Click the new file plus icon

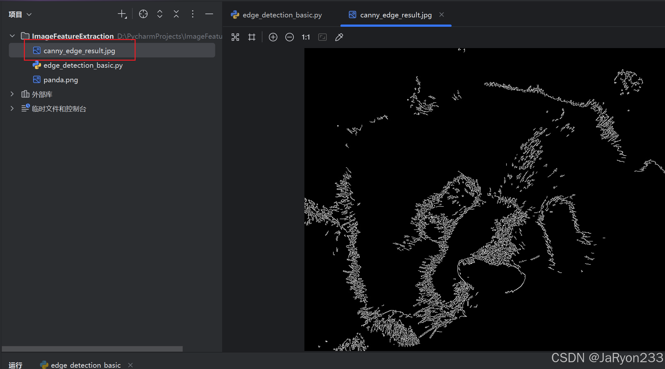pos(122,14)
